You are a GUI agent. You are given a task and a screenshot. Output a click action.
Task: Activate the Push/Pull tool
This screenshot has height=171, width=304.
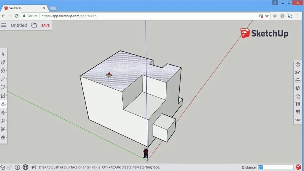click(3, 104)
